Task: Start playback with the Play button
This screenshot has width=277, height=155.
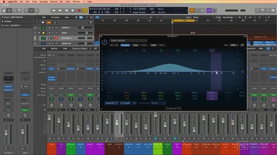Action: [x=73, y=10]
